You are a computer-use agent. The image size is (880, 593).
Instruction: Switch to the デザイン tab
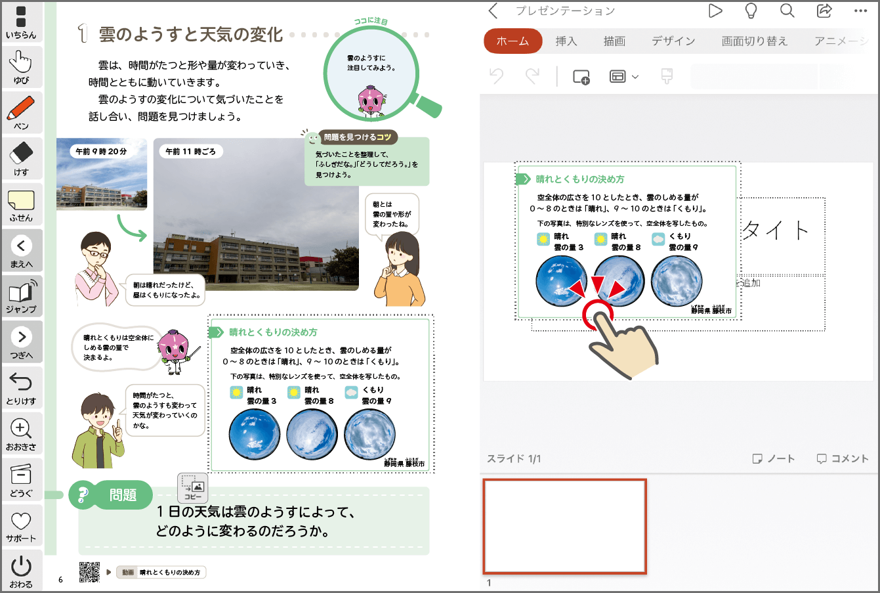[673, 41]
